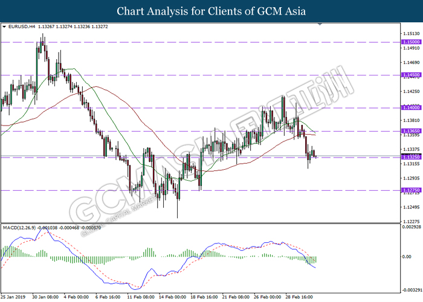
Task: Click the 0.002928 MACD upper scale value
Action: coord(412,227)
